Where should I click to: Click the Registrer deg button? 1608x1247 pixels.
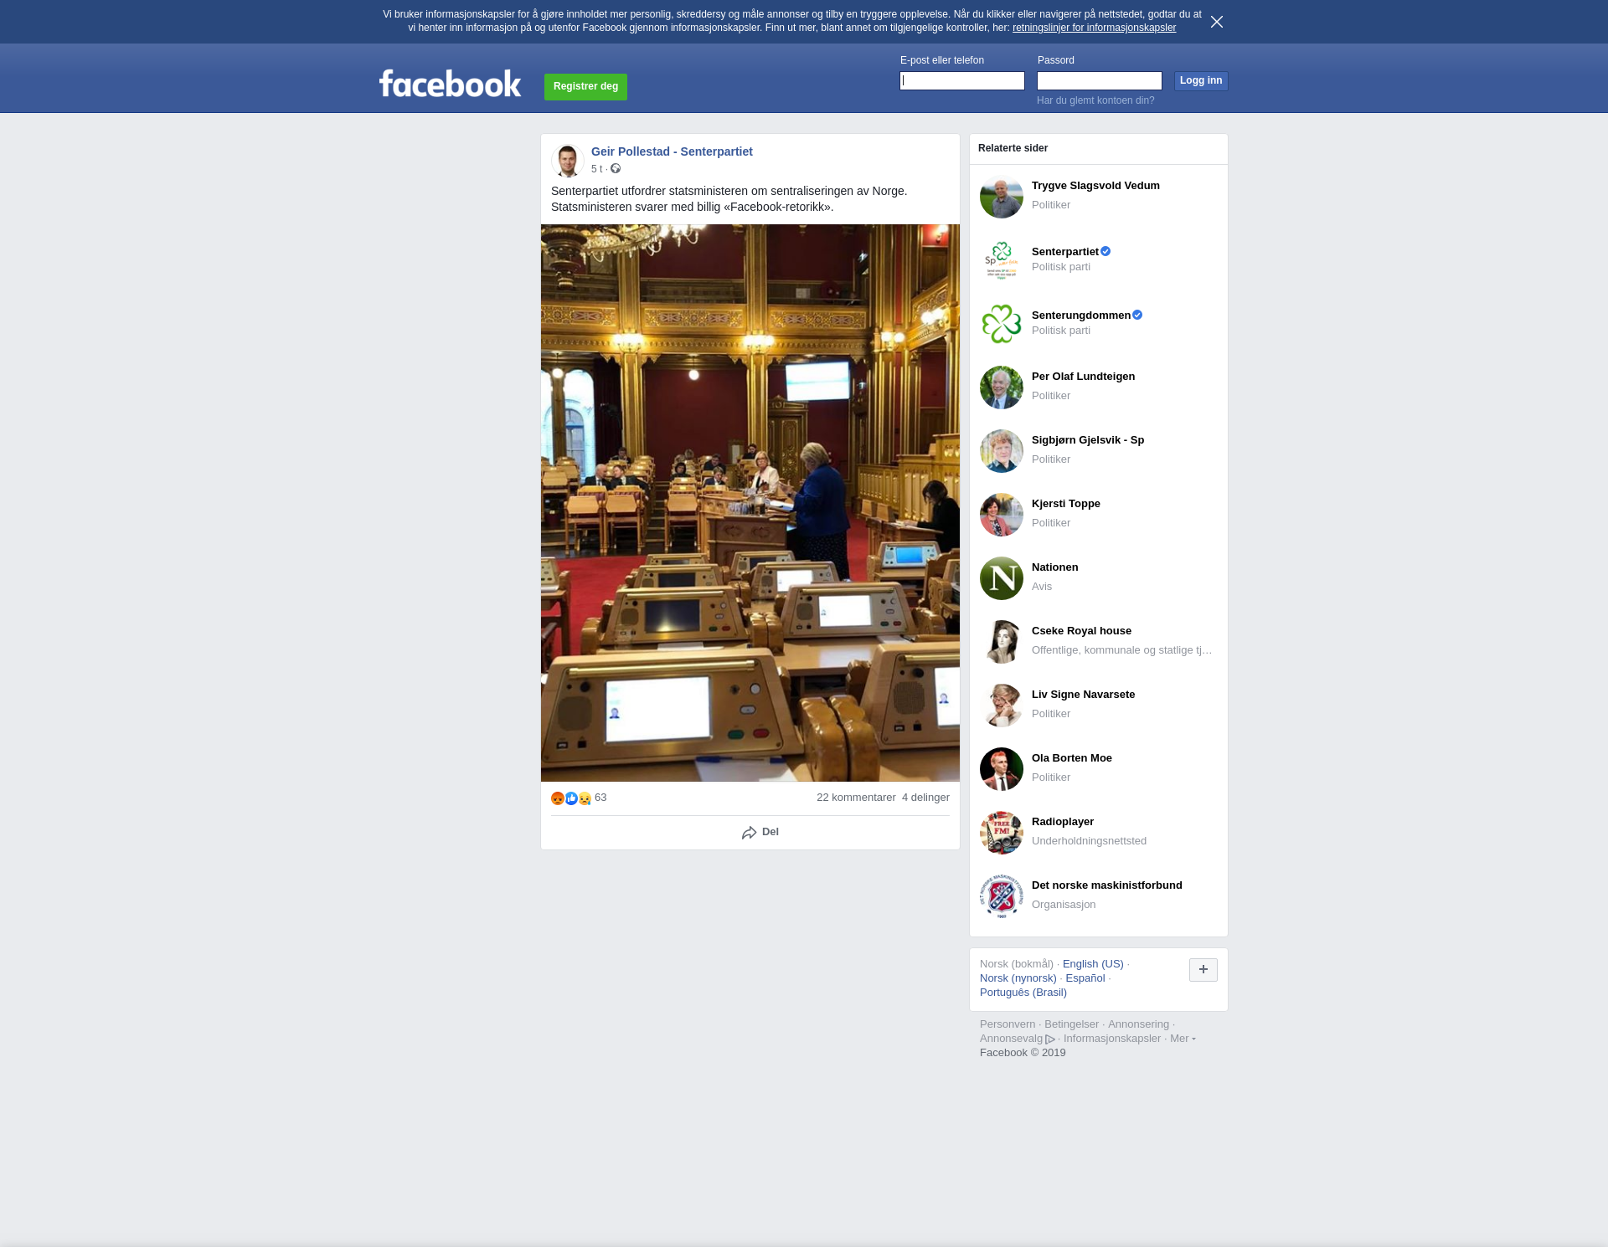[585, 87]
